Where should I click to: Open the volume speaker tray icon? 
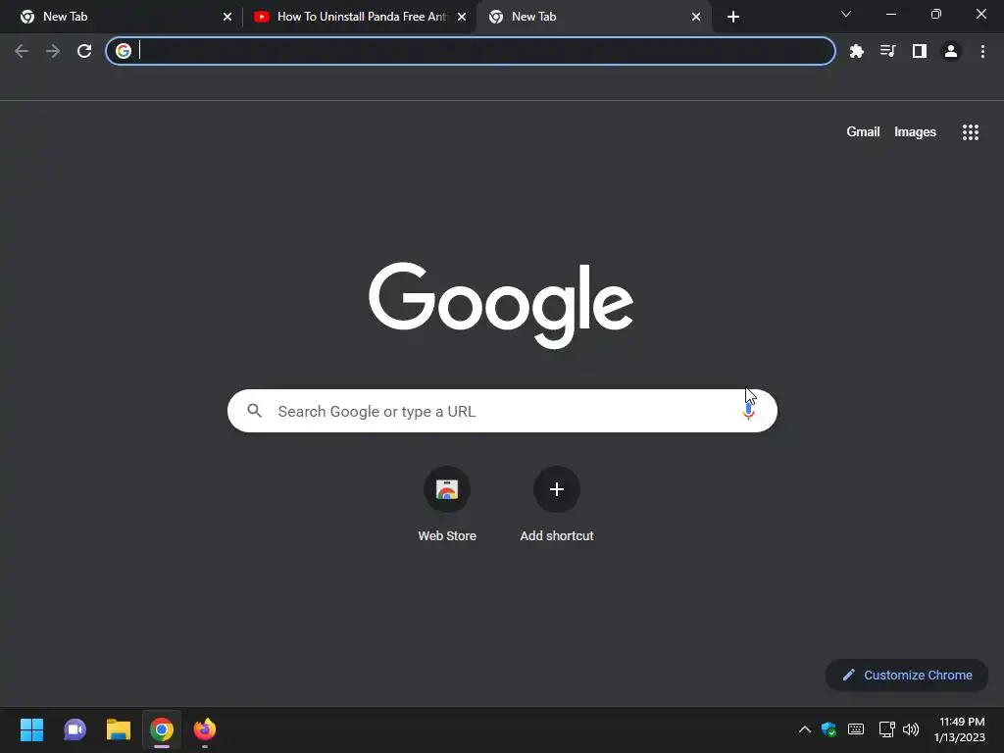pyautogui.click(x=911, y=729)
